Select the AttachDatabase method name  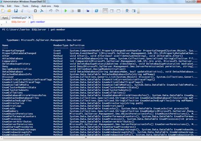(x=12, y=59)
